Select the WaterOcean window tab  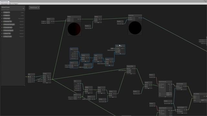(5, 2)
